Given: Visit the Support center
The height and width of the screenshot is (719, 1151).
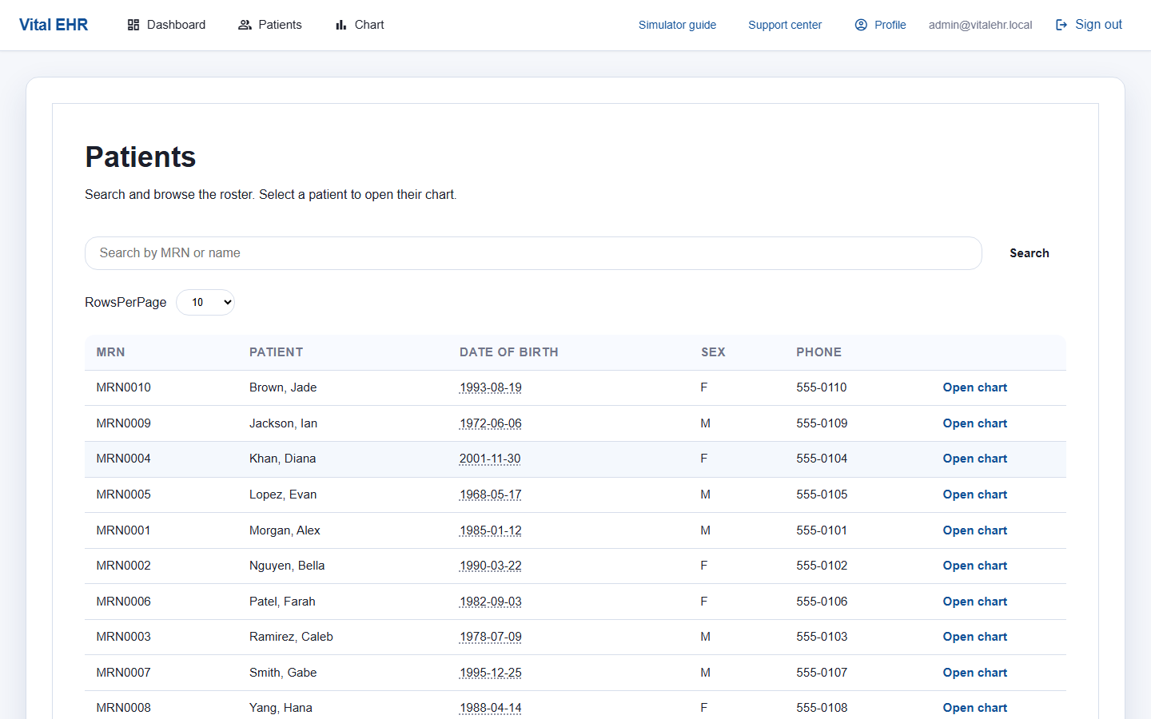Looking at the screenshot, I should (x=784, y=25).
